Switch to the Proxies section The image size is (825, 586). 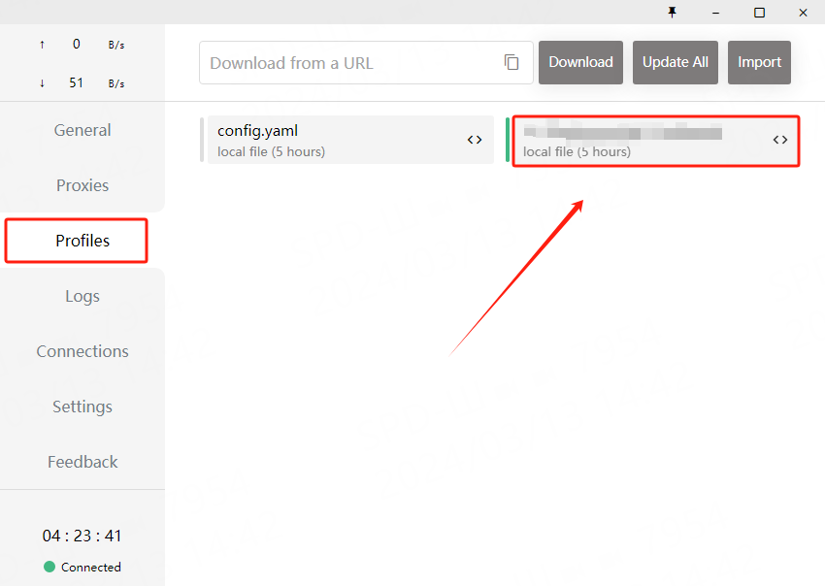pyautogui.click(x=82, y=185)
